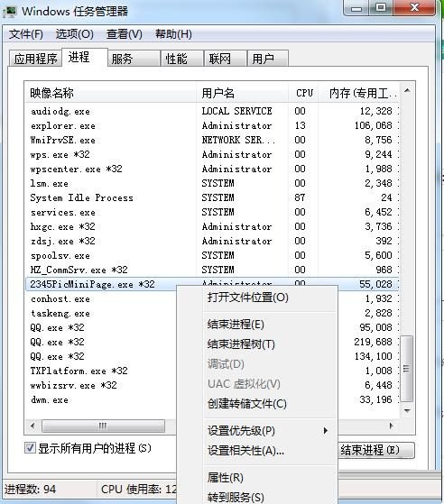Click vertical scrollbar up arrow

coord(407,91)
